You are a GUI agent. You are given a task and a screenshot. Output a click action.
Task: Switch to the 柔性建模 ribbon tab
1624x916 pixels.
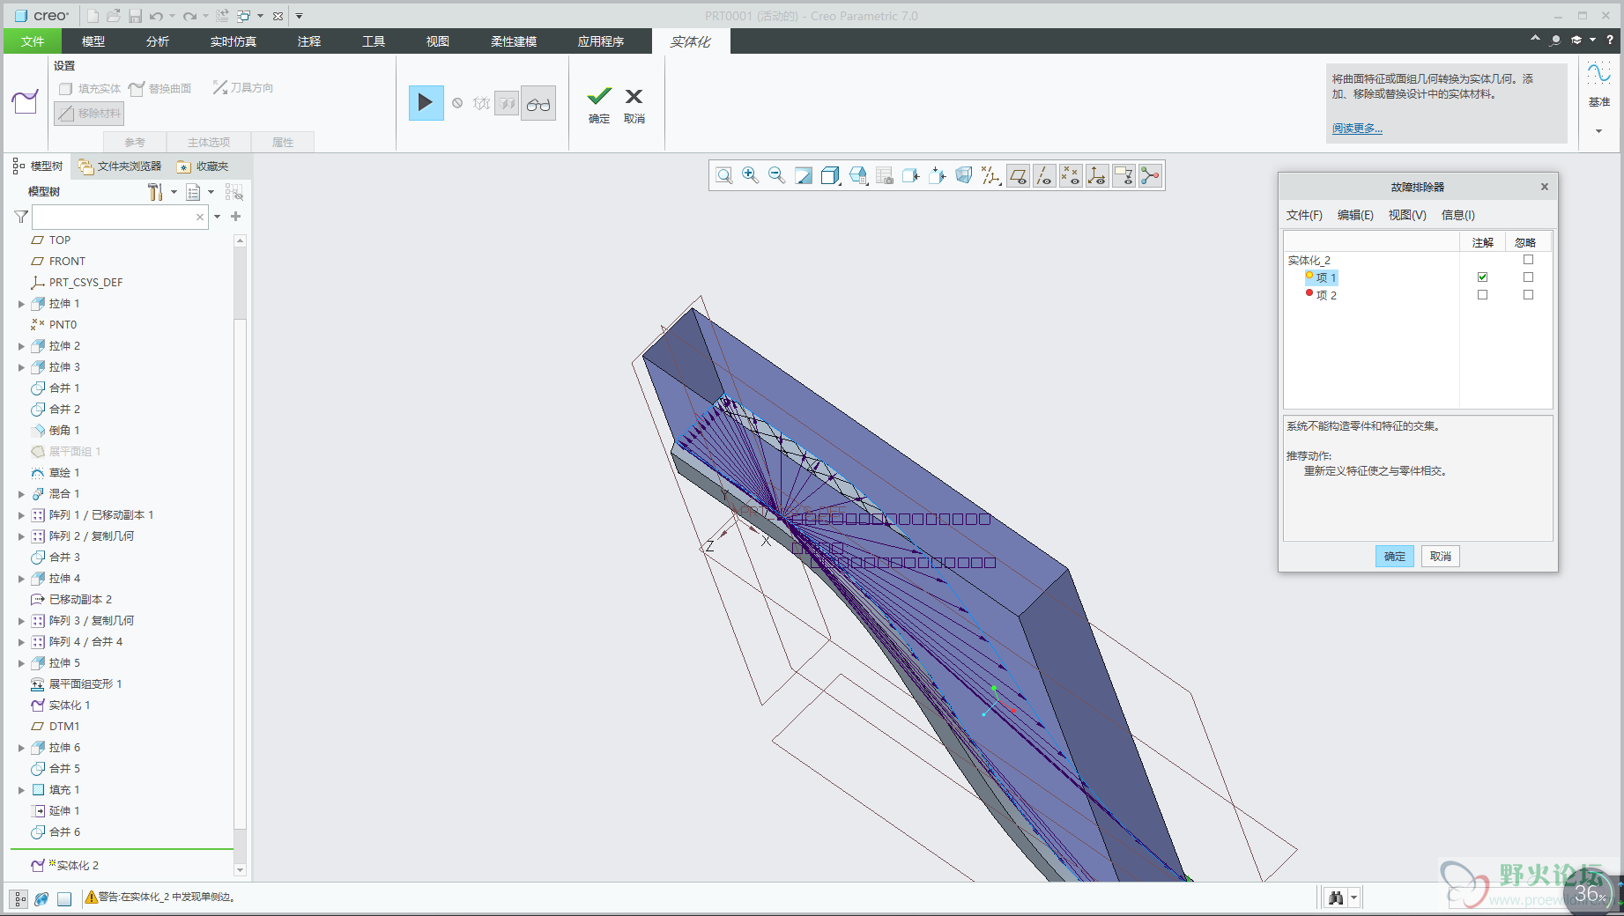click(514, 41)
